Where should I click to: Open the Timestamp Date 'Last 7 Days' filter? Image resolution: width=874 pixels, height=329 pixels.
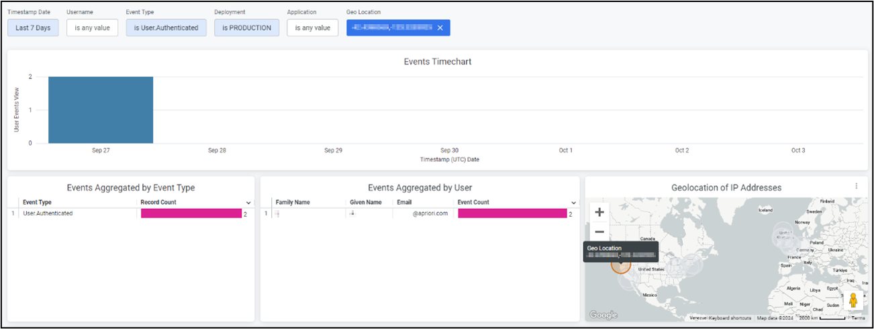tap(33, 28)
